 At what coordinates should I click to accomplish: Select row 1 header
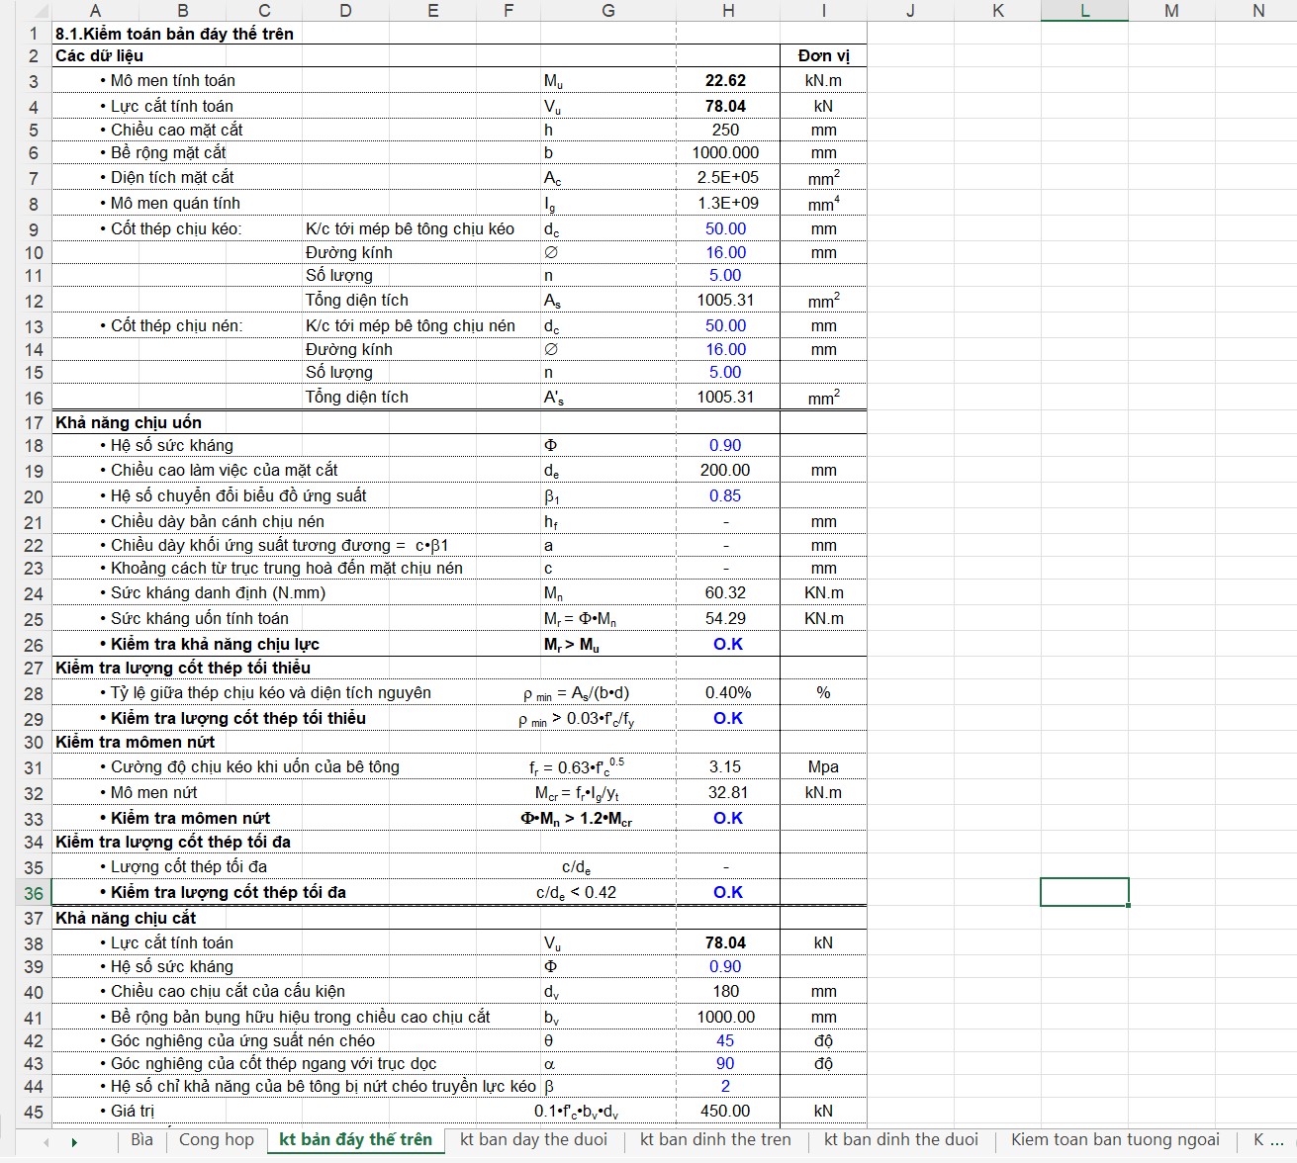click(34, 34)
